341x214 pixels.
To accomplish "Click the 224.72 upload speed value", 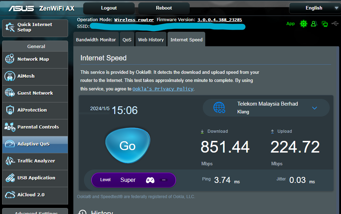I will (295, 147).
